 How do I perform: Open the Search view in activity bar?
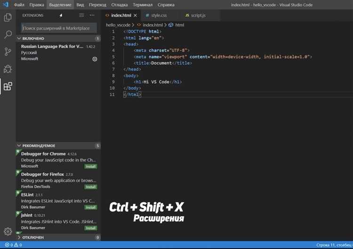[x=8, y=35]
